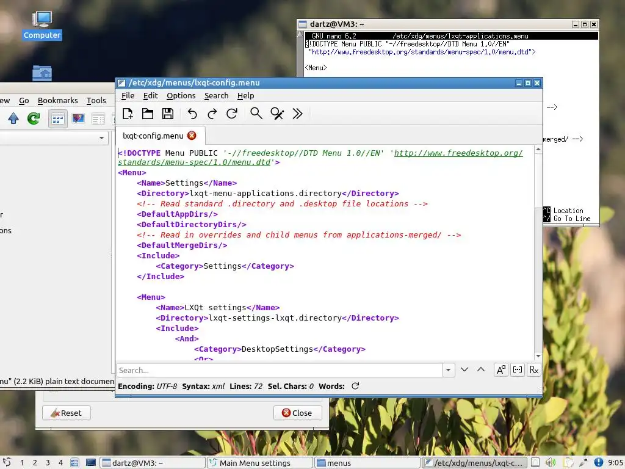Show desktop using taskbar monitor icon
The height and width of the screenshot is (469, 625).
[91, 463]
